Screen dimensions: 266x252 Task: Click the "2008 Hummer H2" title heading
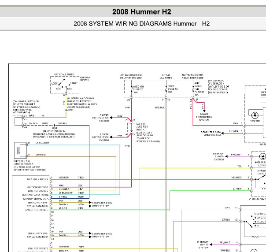142,12
